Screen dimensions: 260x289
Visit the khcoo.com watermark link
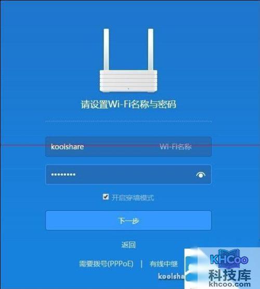pos(230,285)
